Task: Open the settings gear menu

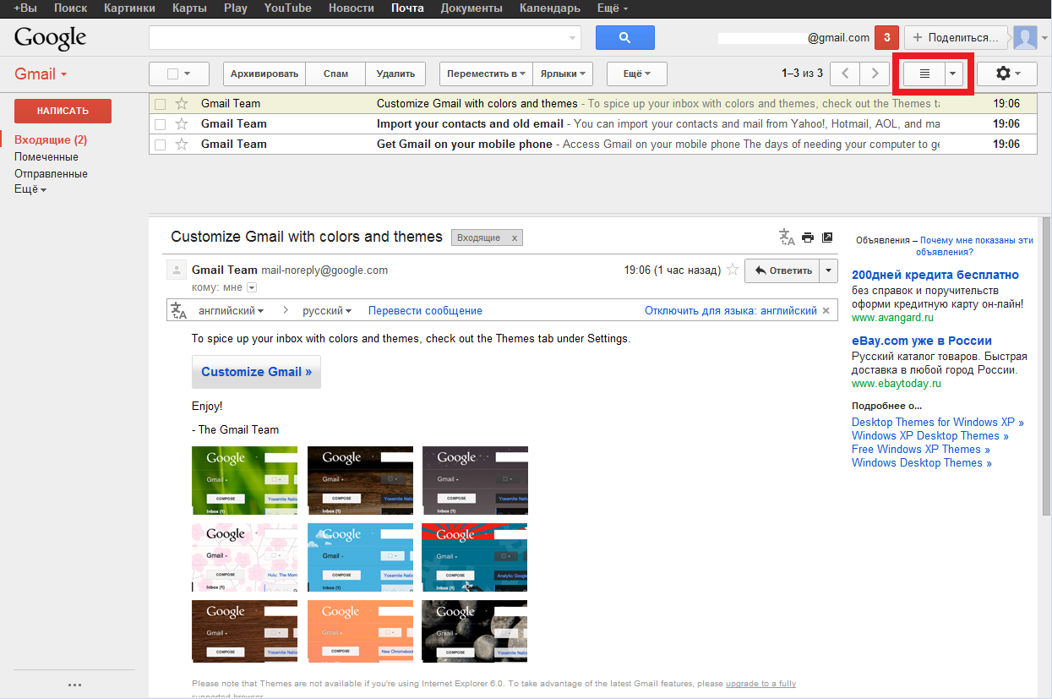Action: 1006,74
